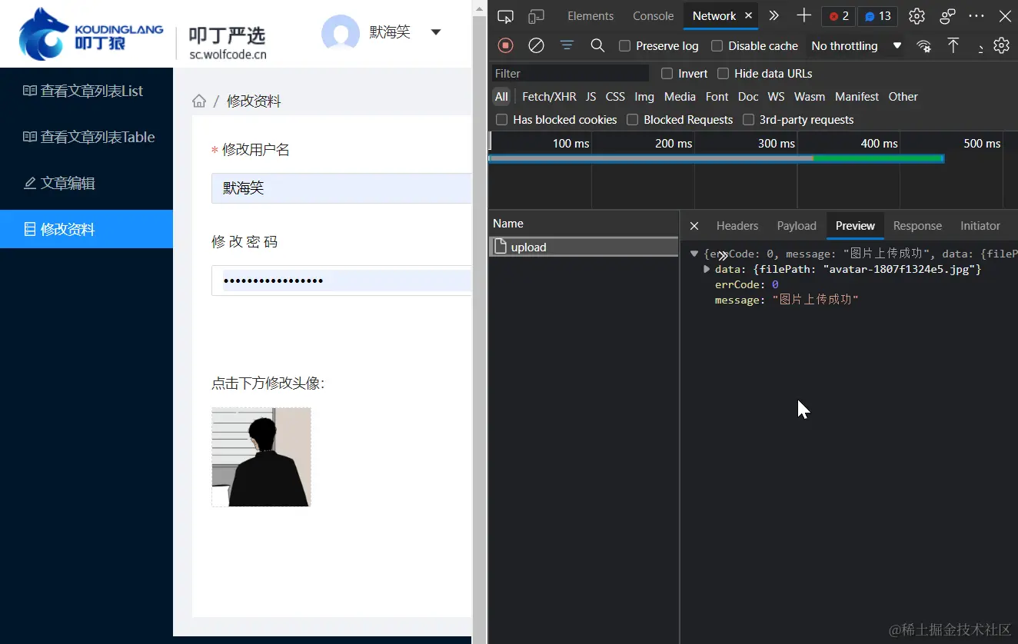Filter requests by Fetch/XHR
This screenshot has height=644, width=1018.
pyautogui.click(x=549, y=97)
